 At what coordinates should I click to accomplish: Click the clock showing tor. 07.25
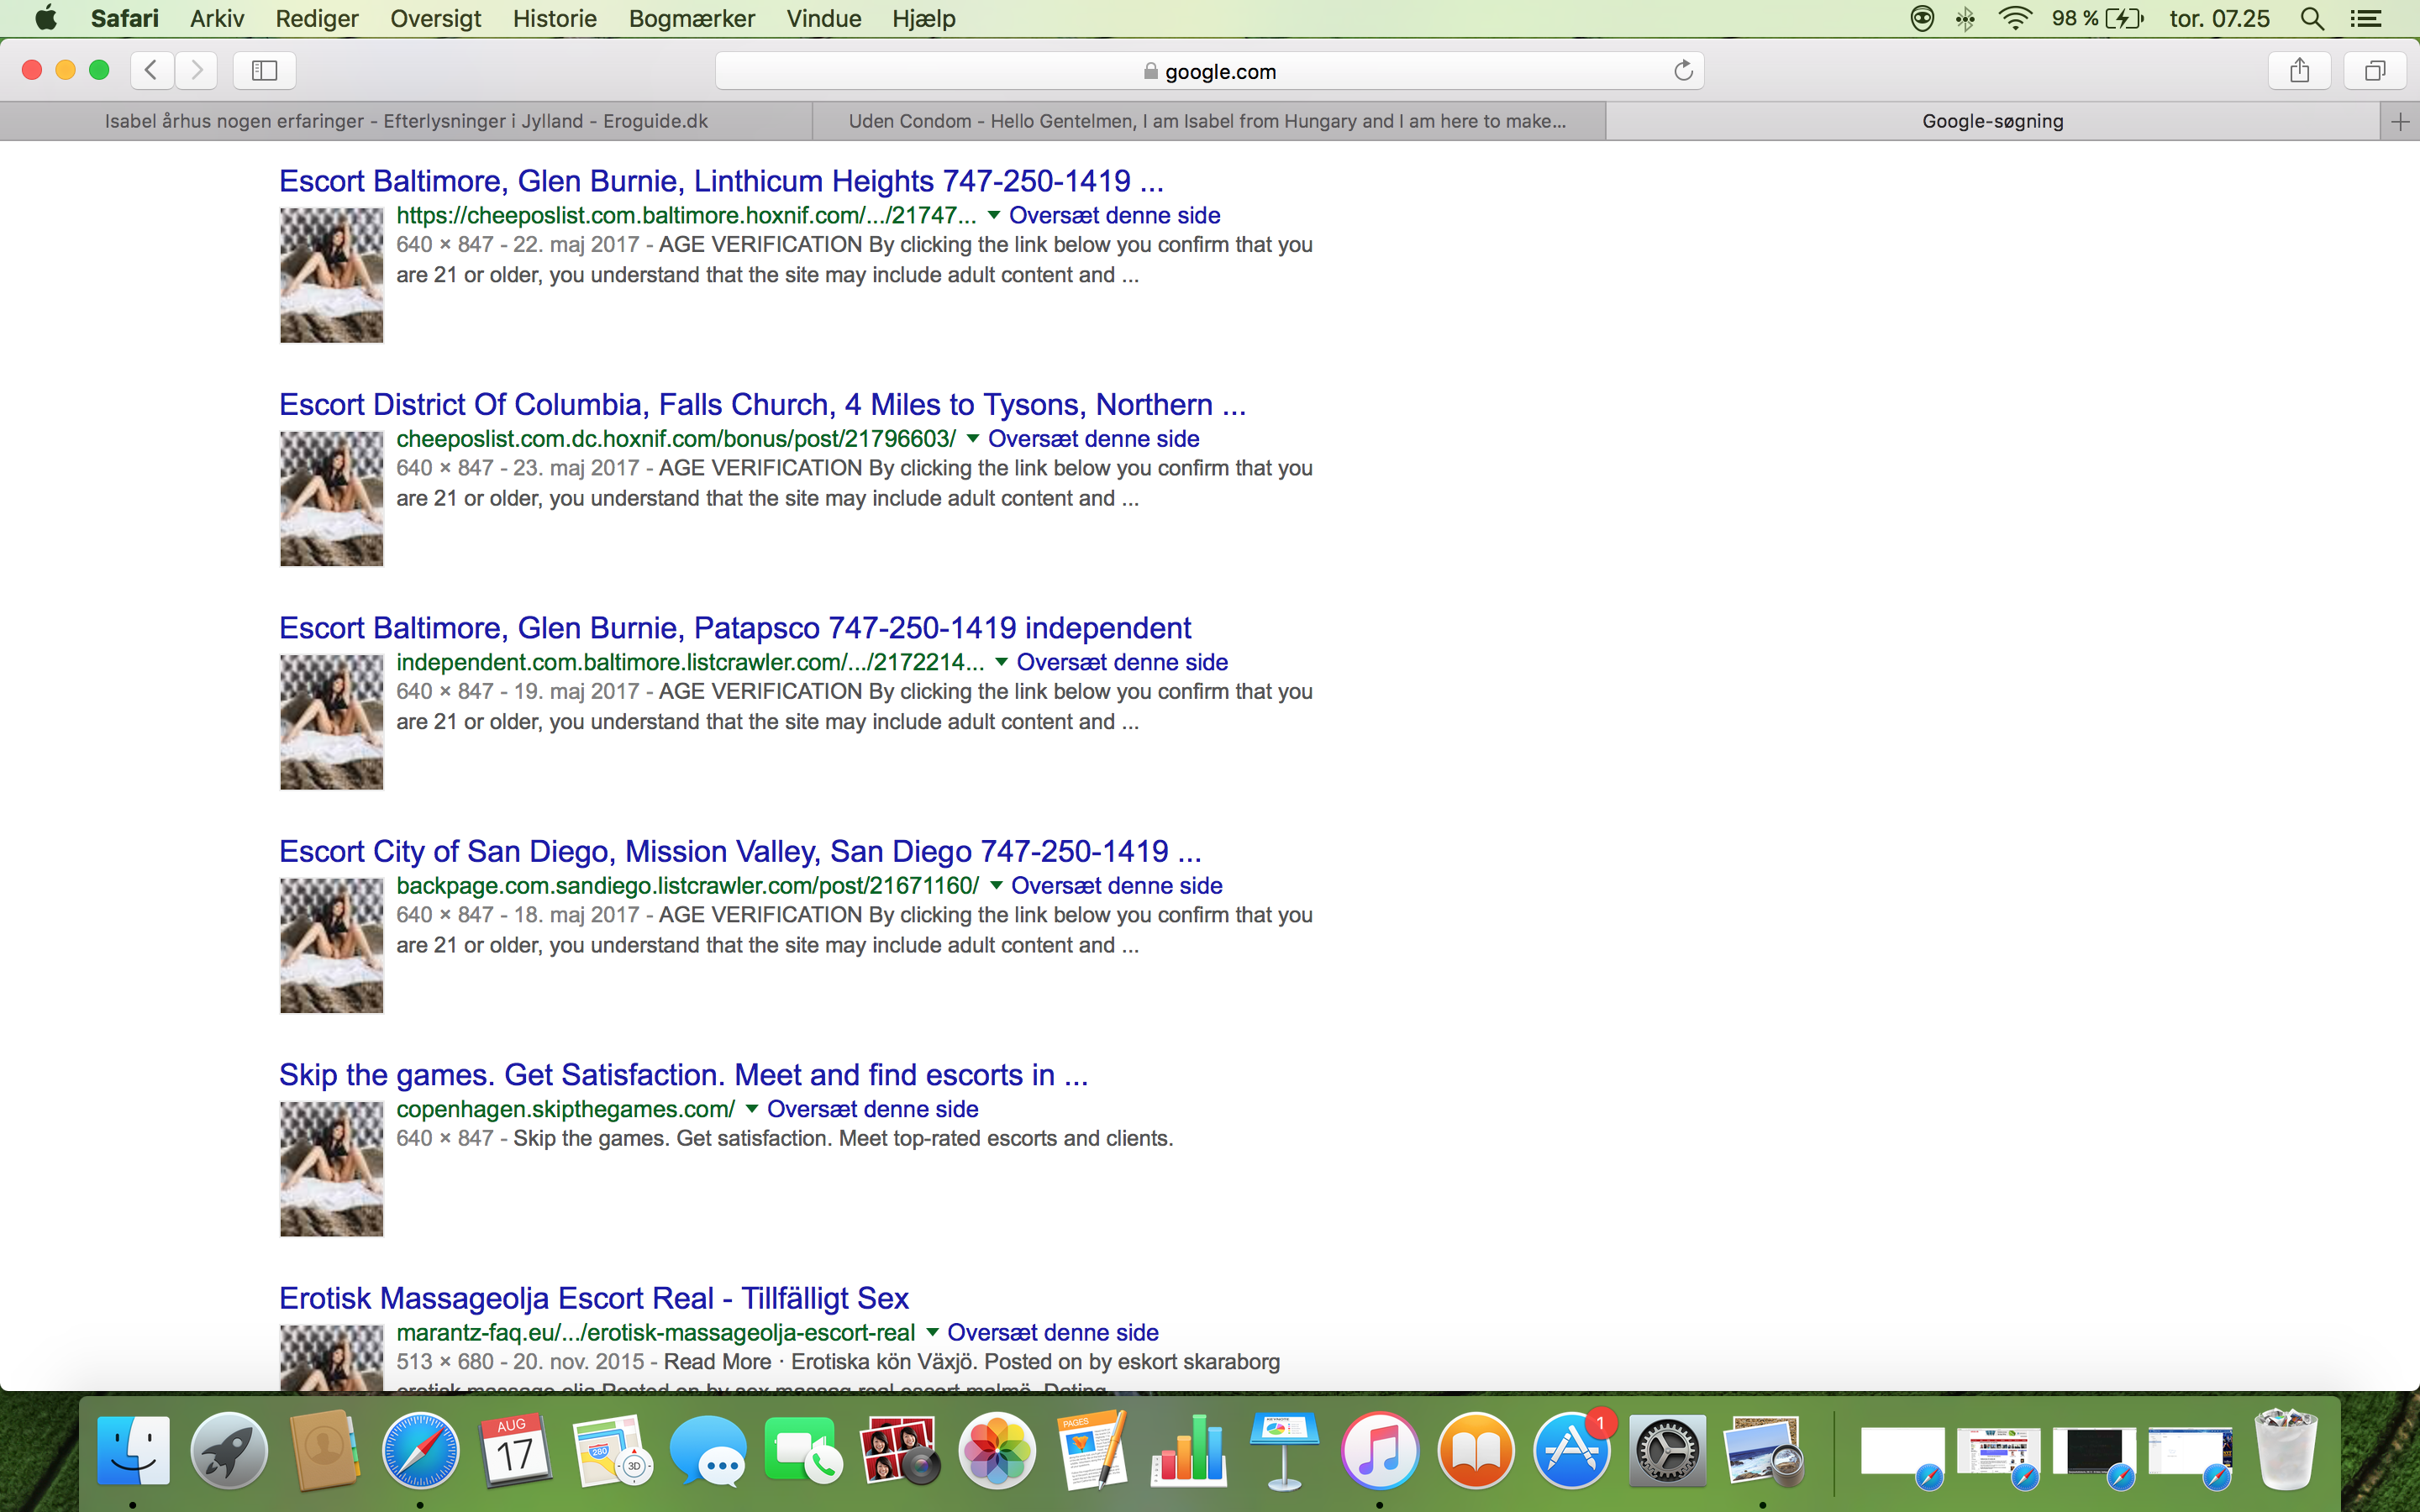[2219, 18]
